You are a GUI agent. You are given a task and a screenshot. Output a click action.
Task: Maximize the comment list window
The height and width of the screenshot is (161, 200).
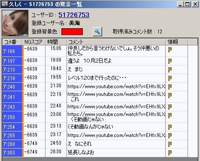tap(188, 4)
